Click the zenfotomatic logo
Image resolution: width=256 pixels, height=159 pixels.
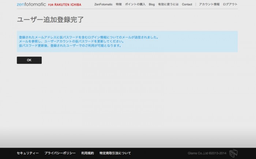(31, 4)
